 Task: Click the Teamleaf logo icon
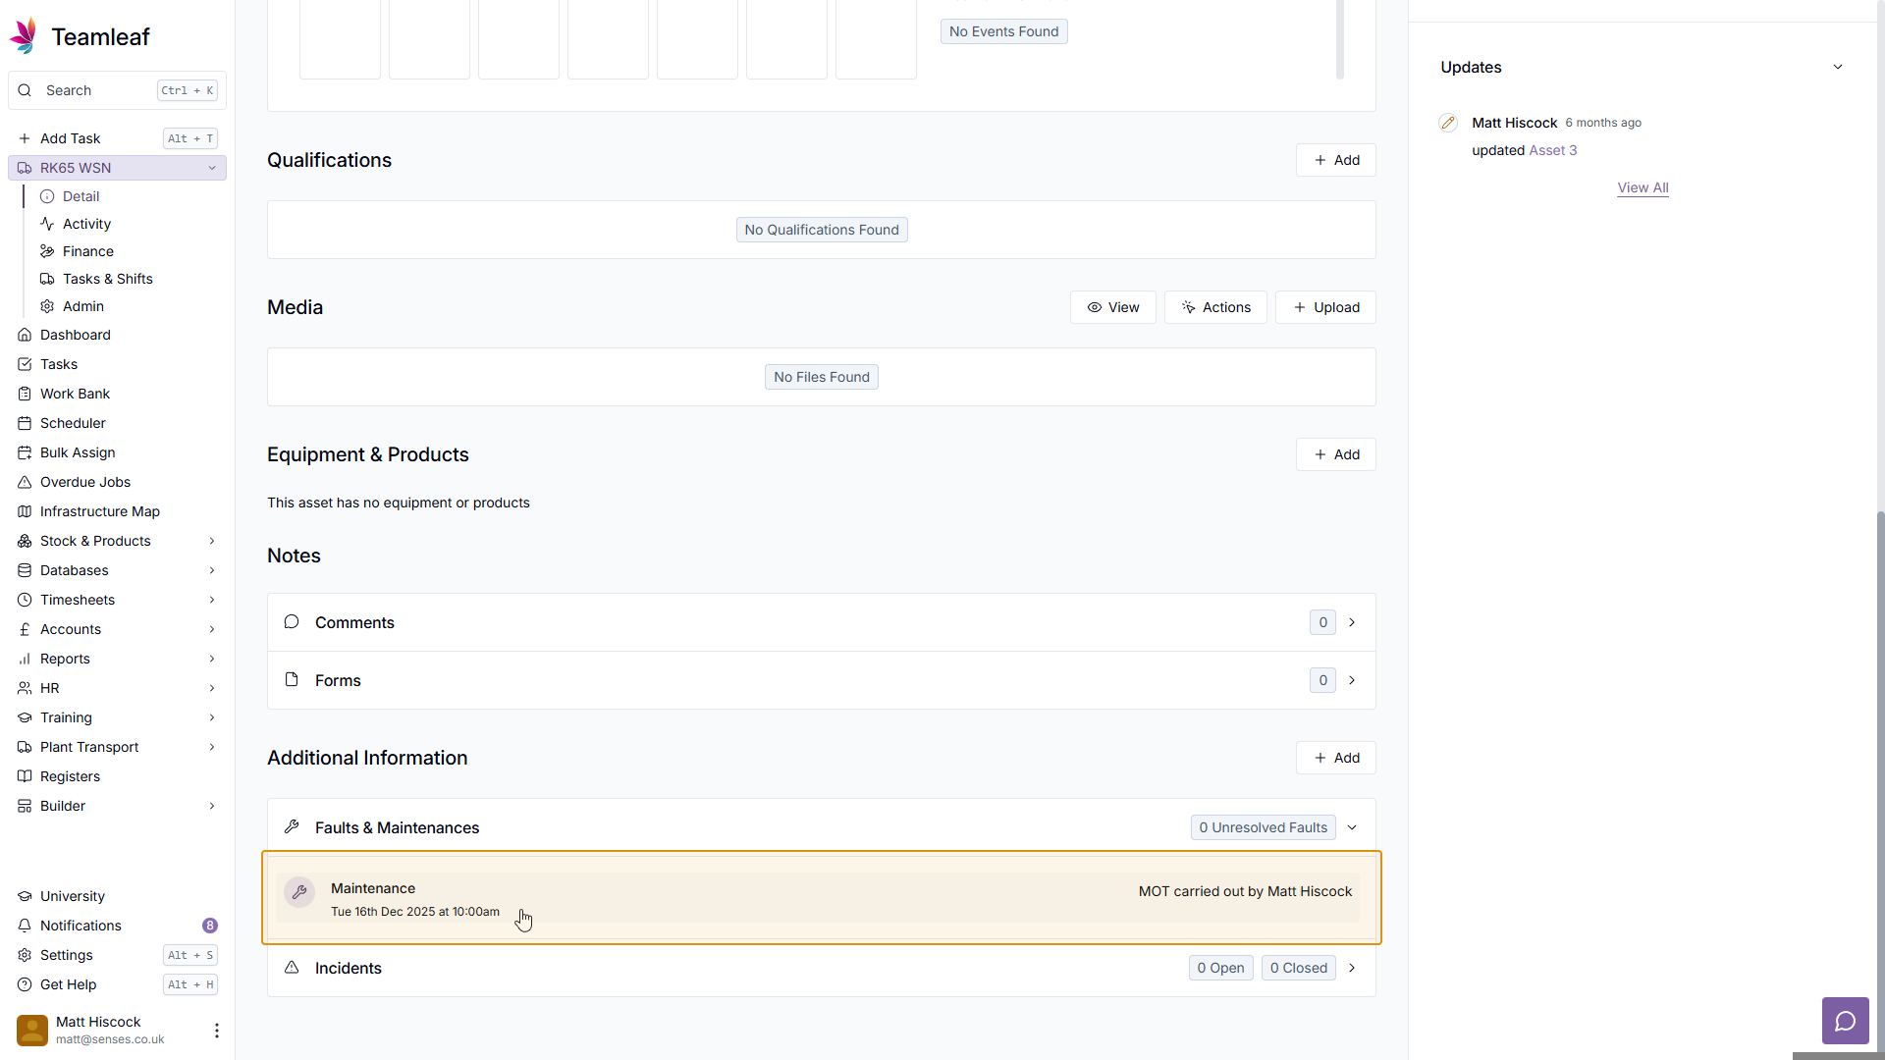point(24,36)
